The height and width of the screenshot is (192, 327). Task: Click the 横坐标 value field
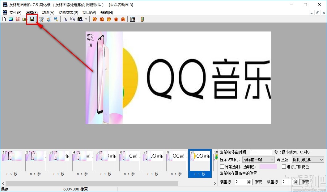pyautogui.click(x=241, y=182)
